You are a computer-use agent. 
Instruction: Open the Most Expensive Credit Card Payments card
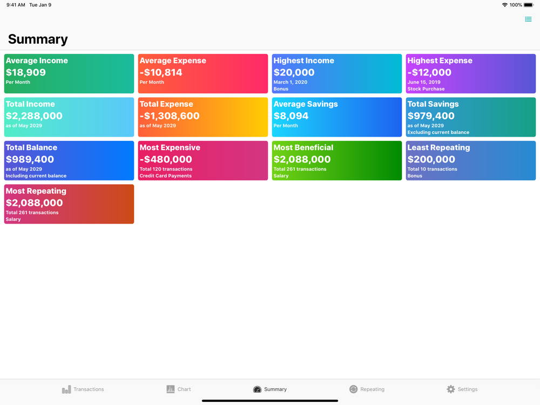click(203, 160)
